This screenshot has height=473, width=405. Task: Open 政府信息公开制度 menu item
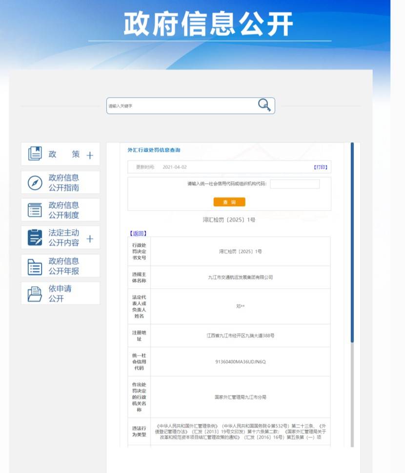[x=61, y=210]
